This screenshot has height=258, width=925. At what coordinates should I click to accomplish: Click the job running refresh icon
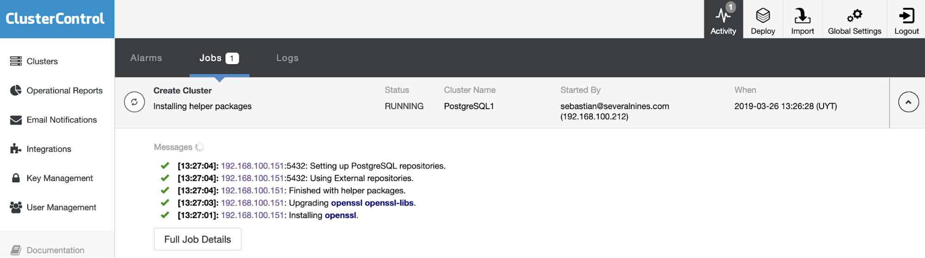tap(134, 102)
